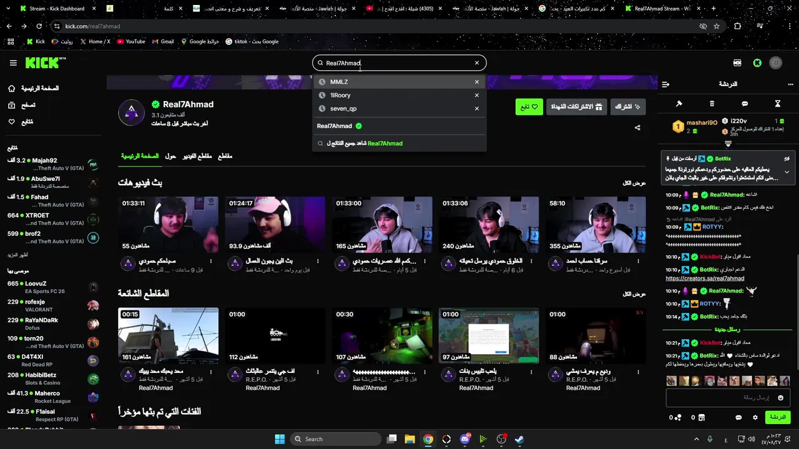
Task: Open options for the 01:24:17 video
Action: (318, 261)
